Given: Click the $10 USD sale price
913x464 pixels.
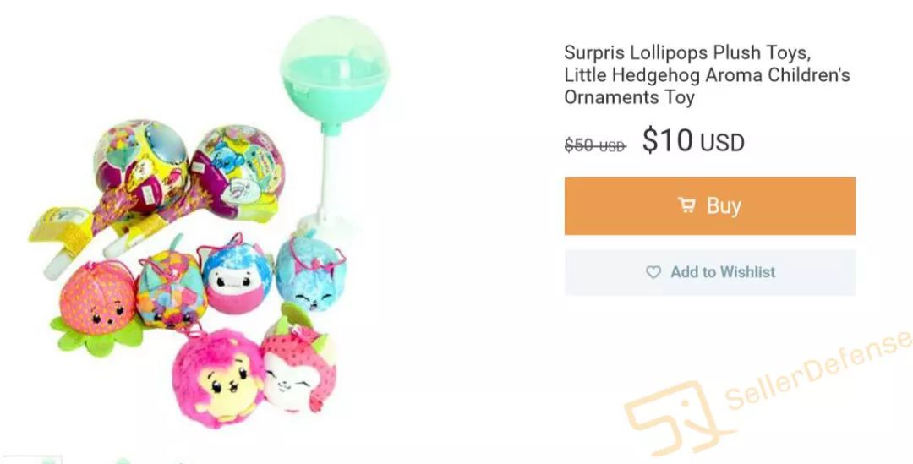Looking at the screenshot, I should pos(692,142).
